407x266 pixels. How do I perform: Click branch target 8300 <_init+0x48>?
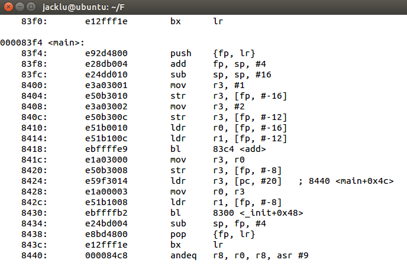[258, 213]
